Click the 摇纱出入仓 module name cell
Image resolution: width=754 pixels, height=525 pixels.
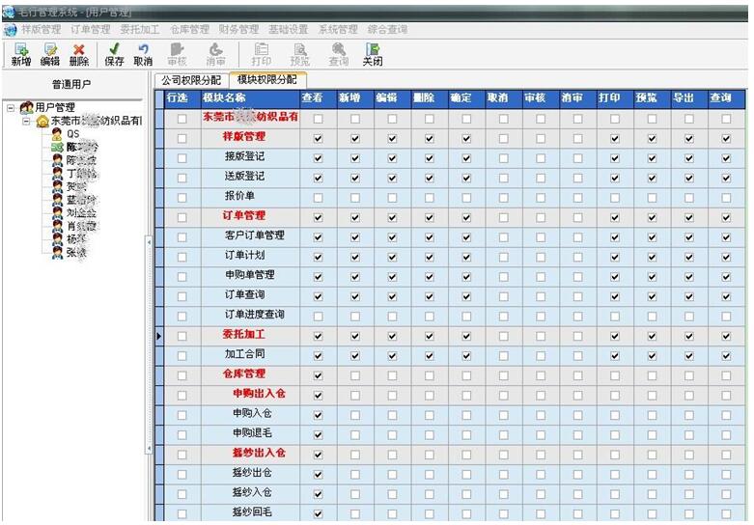tap(250, 453)
